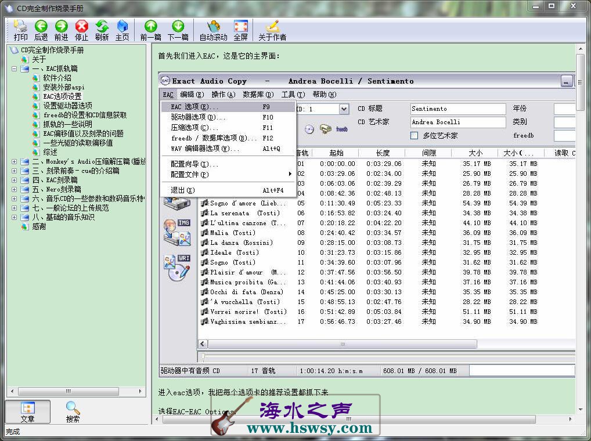The image size is (591, 441).
Task: Click the CD 艺术家 Andrea Bocelli field
Action: (x=458, y=122)
